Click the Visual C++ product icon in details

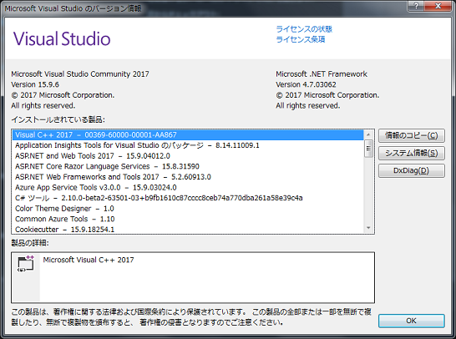click(x=26, y=263)
